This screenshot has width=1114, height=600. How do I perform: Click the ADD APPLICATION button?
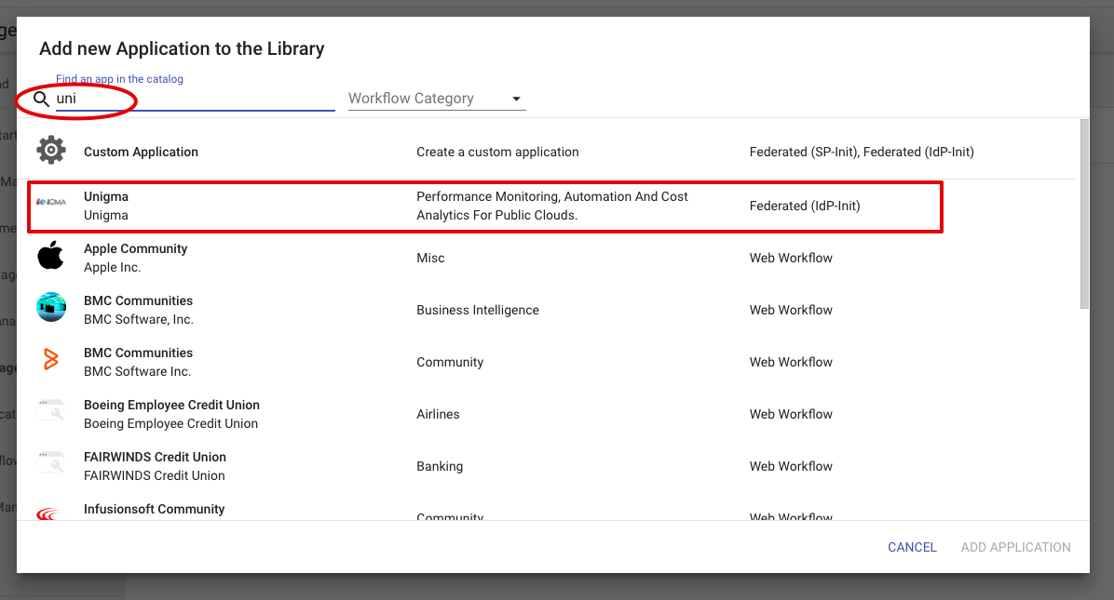(x=1015, y=547)
